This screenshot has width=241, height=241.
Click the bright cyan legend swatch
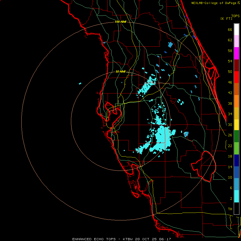[x=236, y=196]
